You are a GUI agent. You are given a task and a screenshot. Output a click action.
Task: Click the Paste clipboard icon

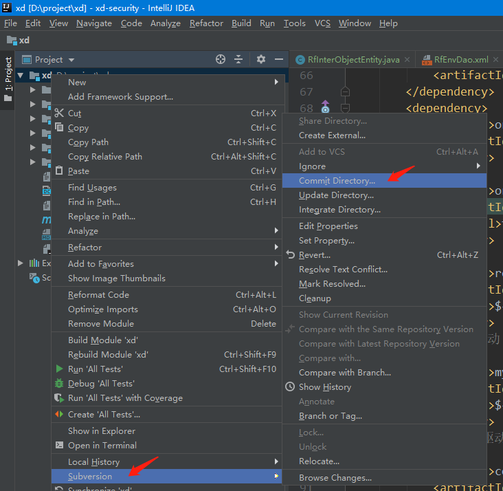pyautogui.click(x=59, y=171)
